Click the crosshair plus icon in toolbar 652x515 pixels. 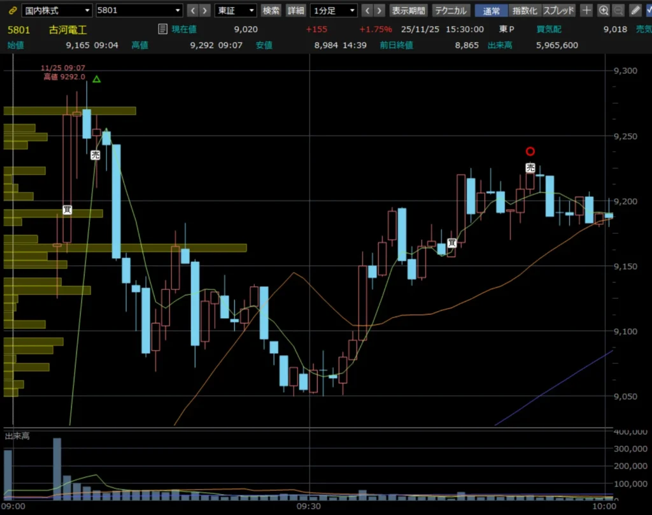point(587,10)
